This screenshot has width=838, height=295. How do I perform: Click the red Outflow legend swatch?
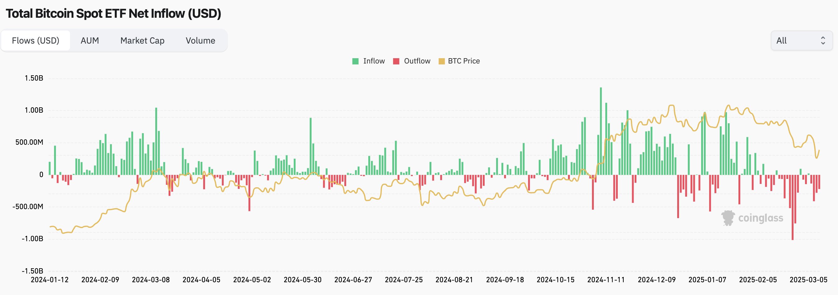[396, 61]
